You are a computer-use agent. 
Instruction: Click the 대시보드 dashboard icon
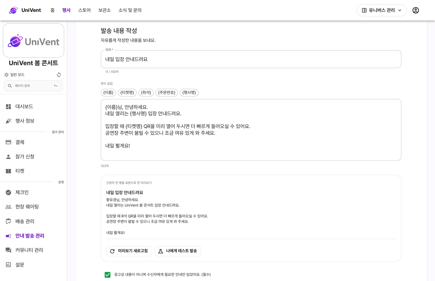coord(9,107)
